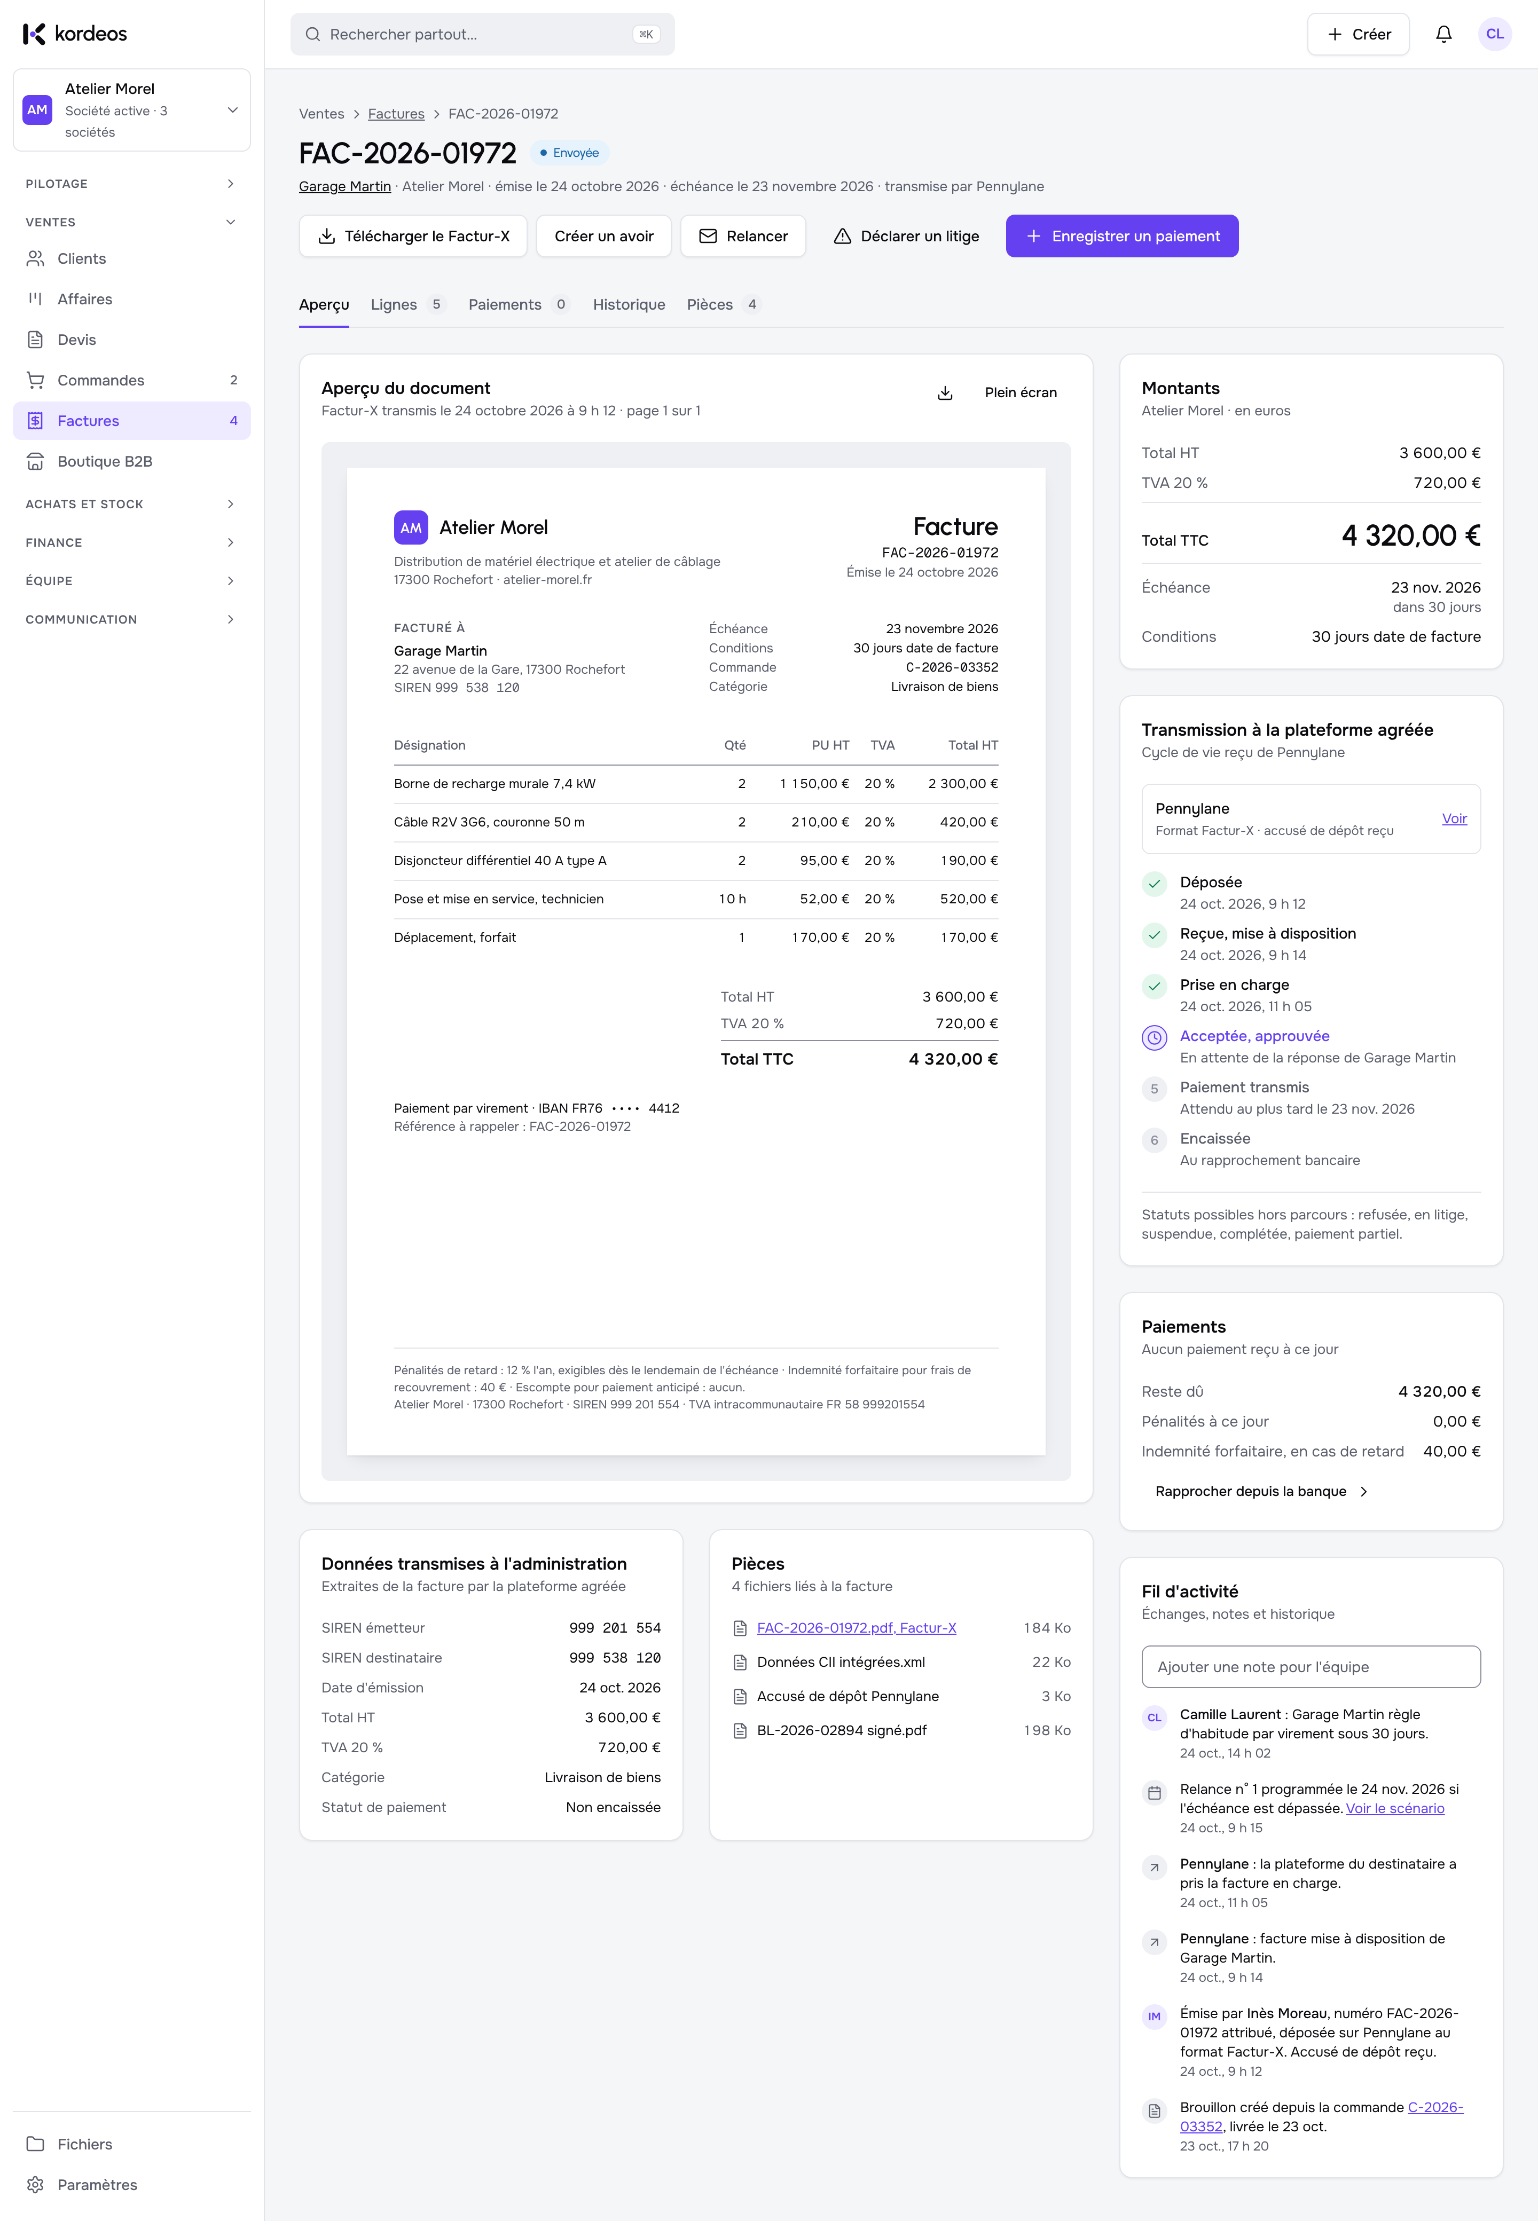Switch to the Pièces tab
The image size is (1538, 2221).
pos(724,304)
